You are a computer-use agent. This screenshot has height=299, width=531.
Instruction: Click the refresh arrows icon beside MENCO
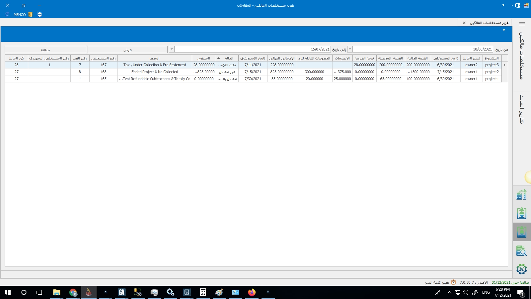click(x=7, y=14)
